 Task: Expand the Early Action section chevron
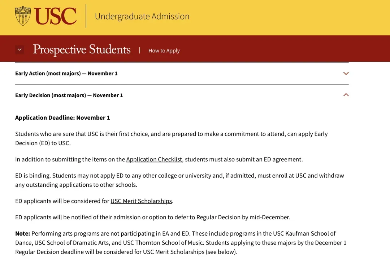pyautogui.click(x=346, y=73)
